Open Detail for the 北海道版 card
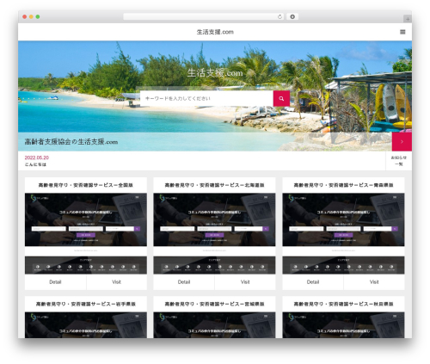430x364 pixels. click(x=184, y=282)
